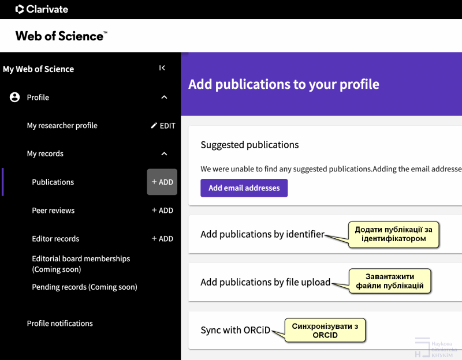This screenshot has height=360, width=462.
Task: Add a peer review via + ADD
Action: (162, 211)
